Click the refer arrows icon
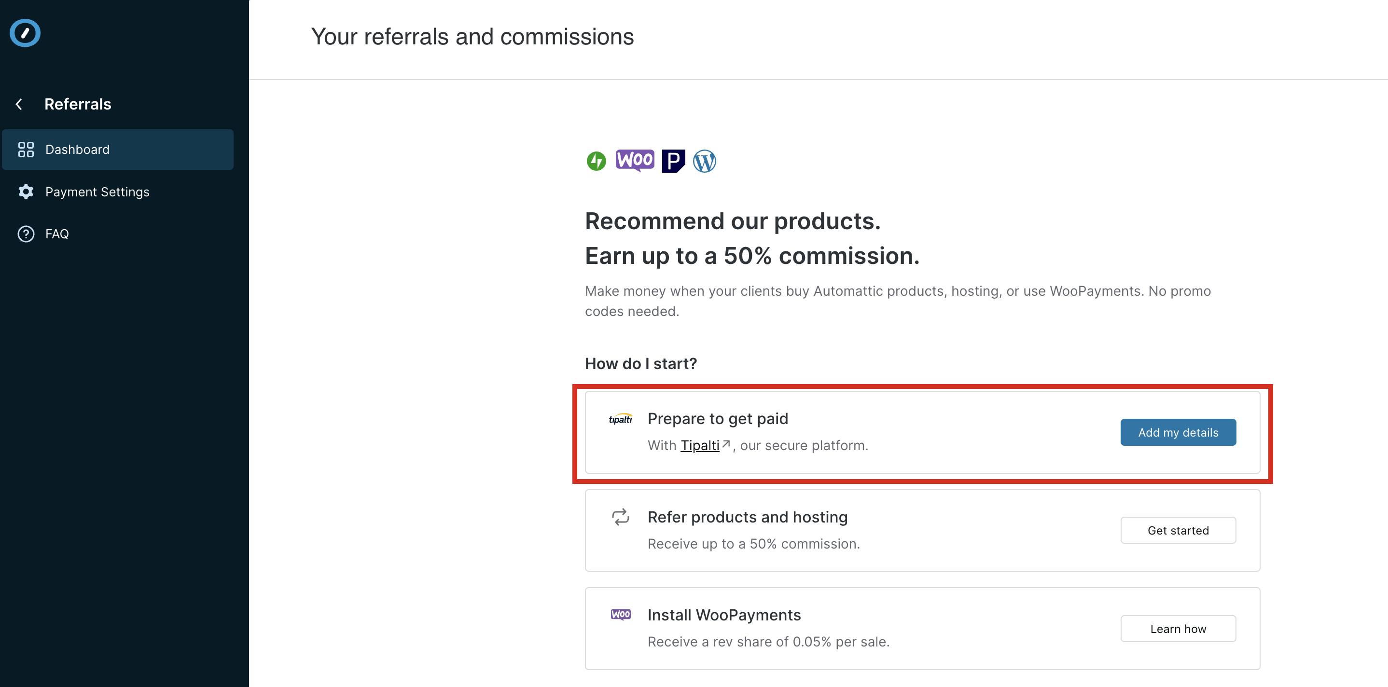1388x687 pixels. 620,517
